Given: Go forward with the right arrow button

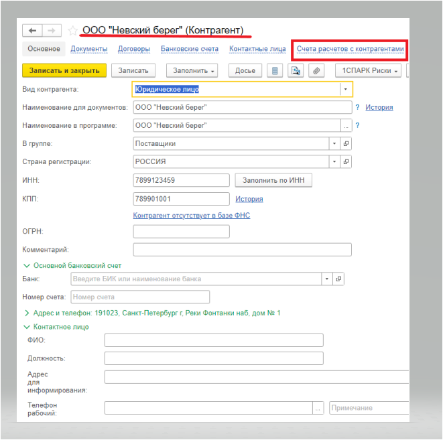Looking at the screenshot, I should (52, 31).
